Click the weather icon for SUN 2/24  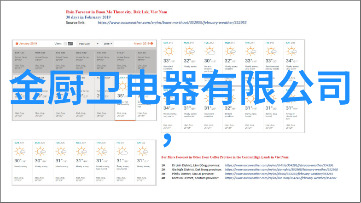(20, 152)
